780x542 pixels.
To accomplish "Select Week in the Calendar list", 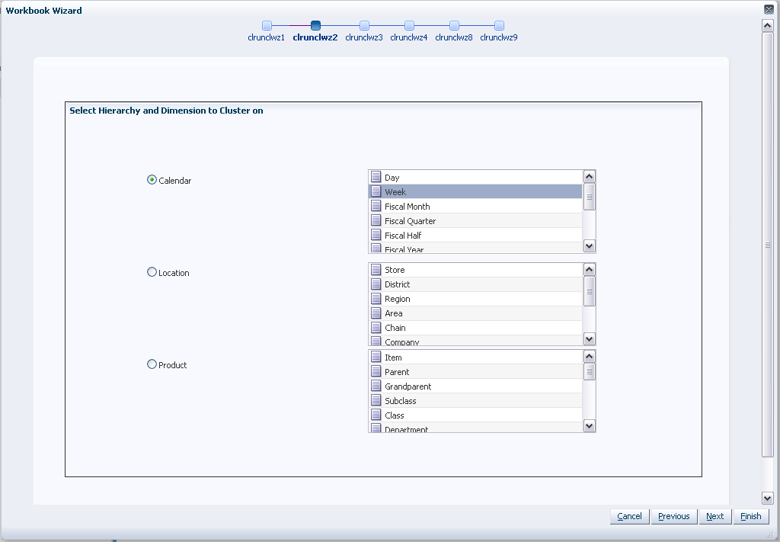I will (x=475, y=191).
